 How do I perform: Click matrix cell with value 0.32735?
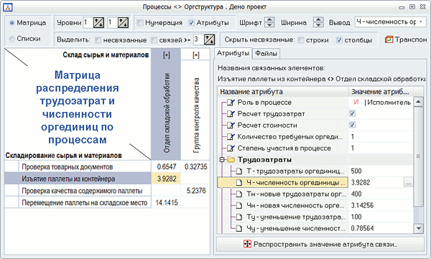pos(195,166)
